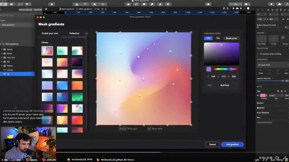This screenshot has width=289, height=162.
Task: Click the Radius slider in inspector
Action: pyautogui.click(x=270, y=27)
